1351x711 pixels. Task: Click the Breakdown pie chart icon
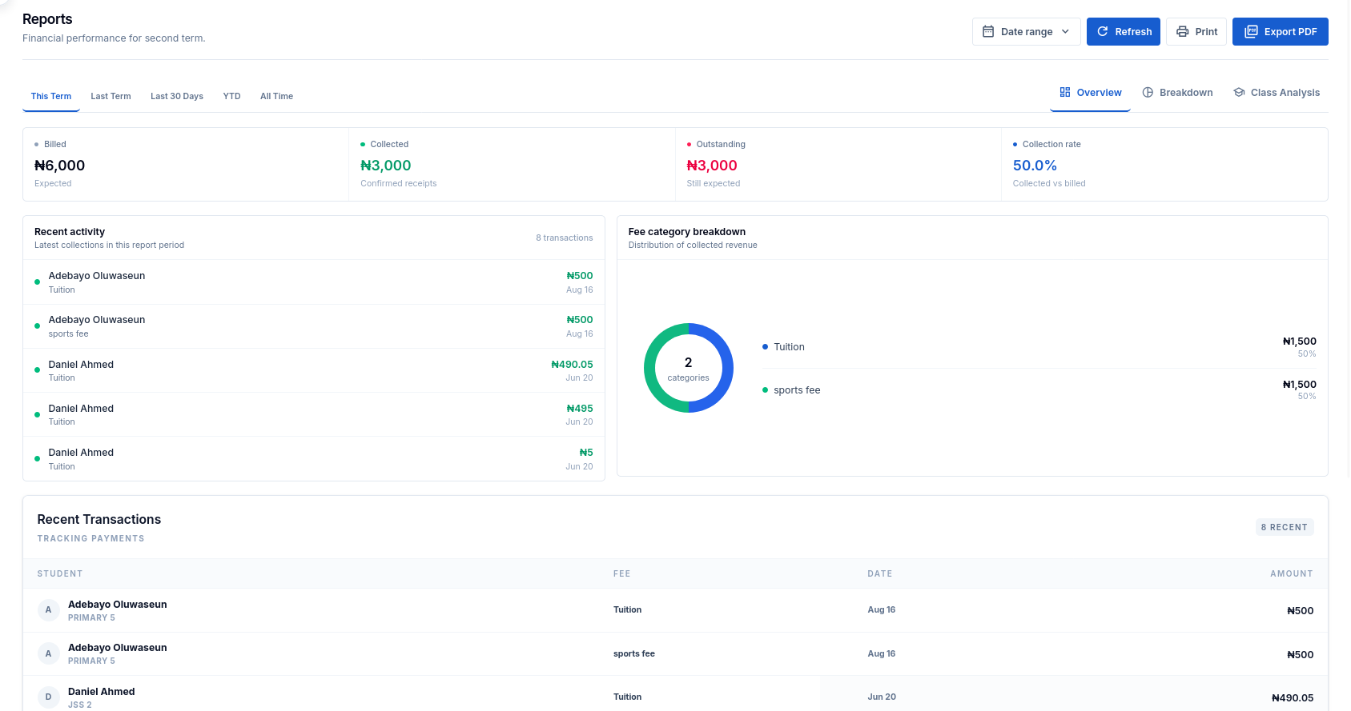[1148, 93]
